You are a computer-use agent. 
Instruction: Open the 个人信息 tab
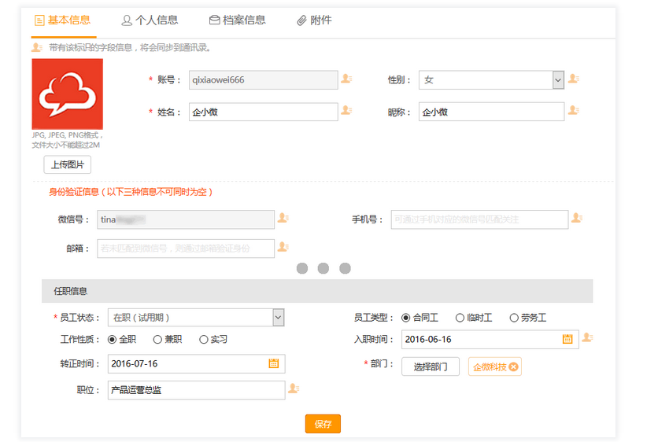pos(150,20)
